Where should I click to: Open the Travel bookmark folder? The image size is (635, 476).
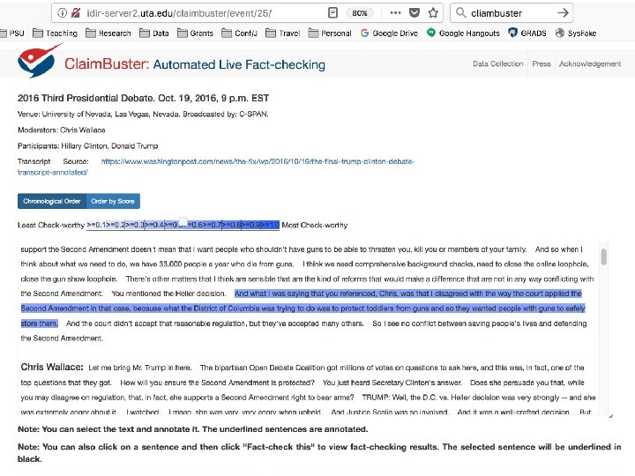point(283,33)
